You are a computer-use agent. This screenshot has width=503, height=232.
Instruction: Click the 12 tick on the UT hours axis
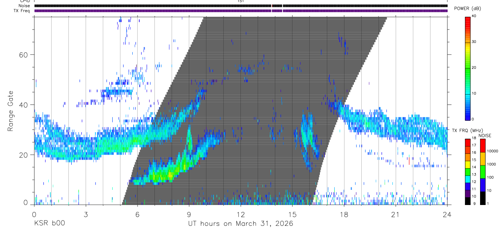pyautogui.click(x=241, y=214)
